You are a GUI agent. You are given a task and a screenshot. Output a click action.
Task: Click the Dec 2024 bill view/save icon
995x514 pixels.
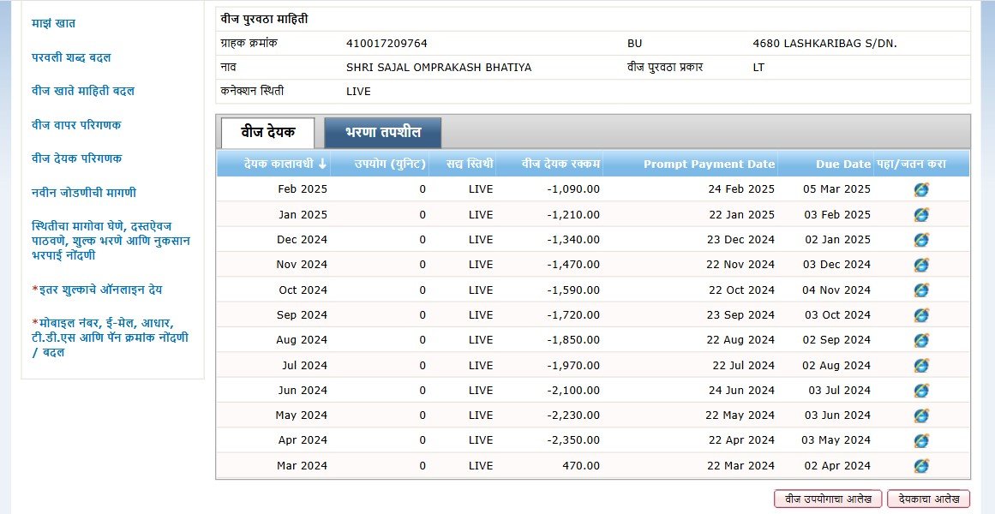[x=921, y=240]
